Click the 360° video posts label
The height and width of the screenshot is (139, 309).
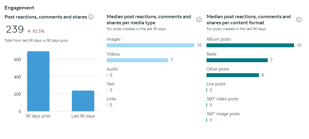[x=222, y=99]
